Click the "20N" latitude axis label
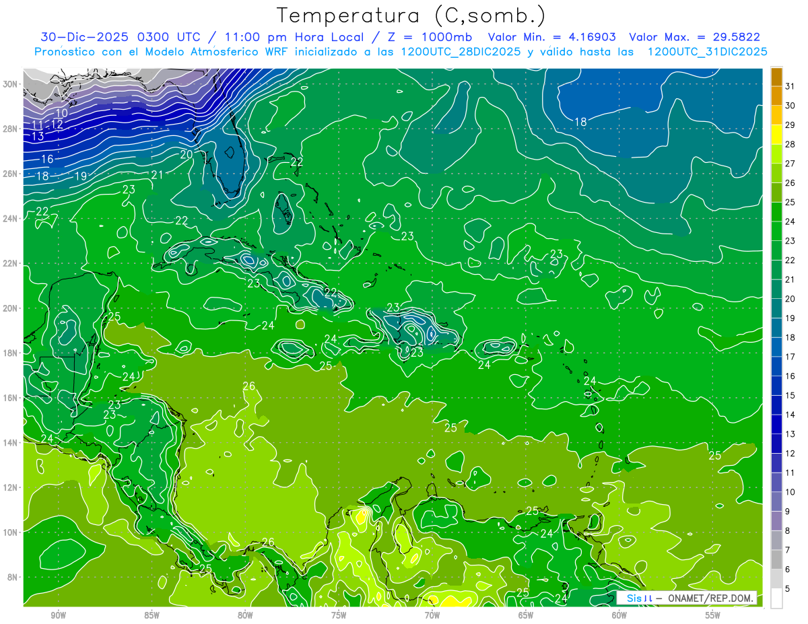808x624 pixels. point(10,308)
